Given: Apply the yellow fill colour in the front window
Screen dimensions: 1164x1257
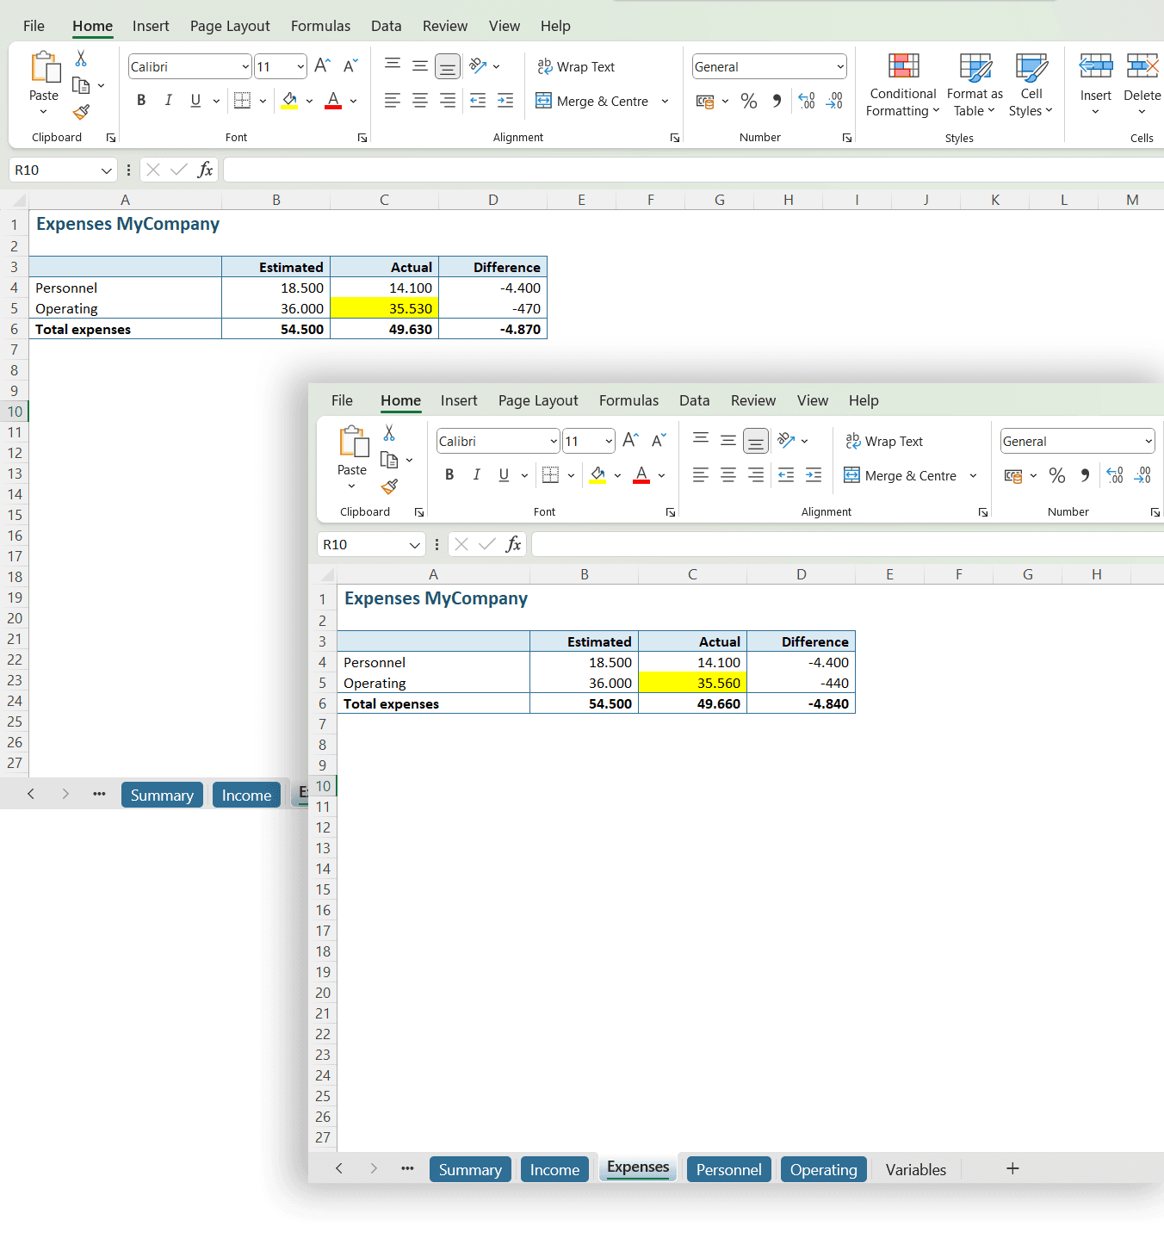Looking at the screenshot, I should tap(597, 475).
